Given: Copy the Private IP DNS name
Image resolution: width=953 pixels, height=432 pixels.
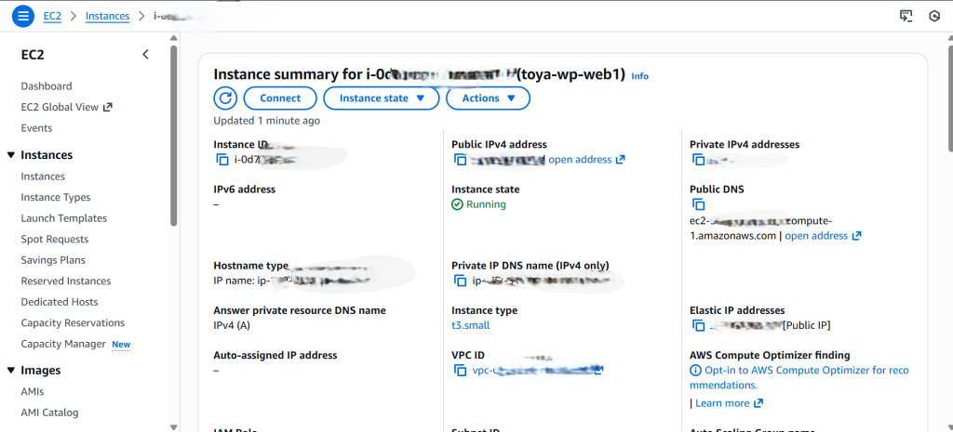Looking at the screenshot, I should pyautogui.click(x=461, y=281).
